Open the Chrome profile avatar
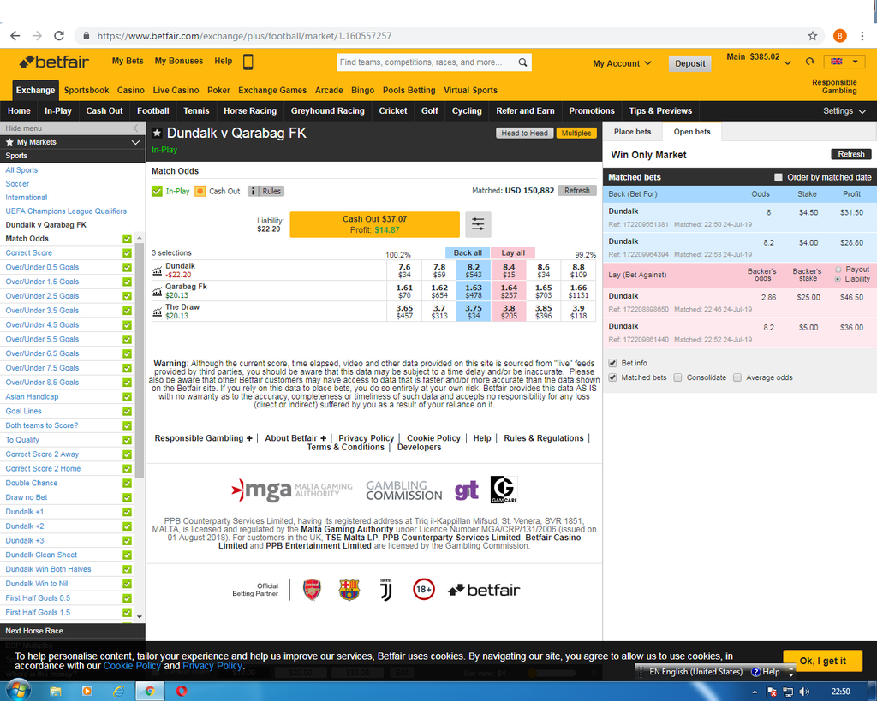This screenshot has width=877, height=701. coord(839,36)
